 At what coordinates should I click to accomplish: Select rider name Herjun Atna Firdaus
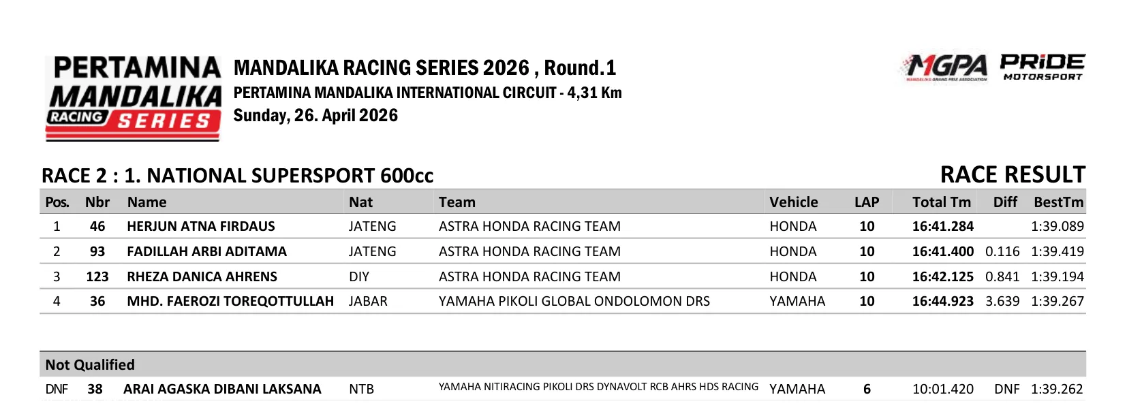click(x=201, y=226)
